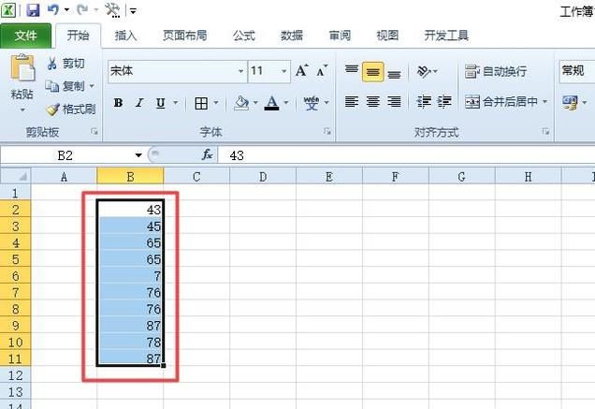Switch to the 数据 tab

click(292, 36)
